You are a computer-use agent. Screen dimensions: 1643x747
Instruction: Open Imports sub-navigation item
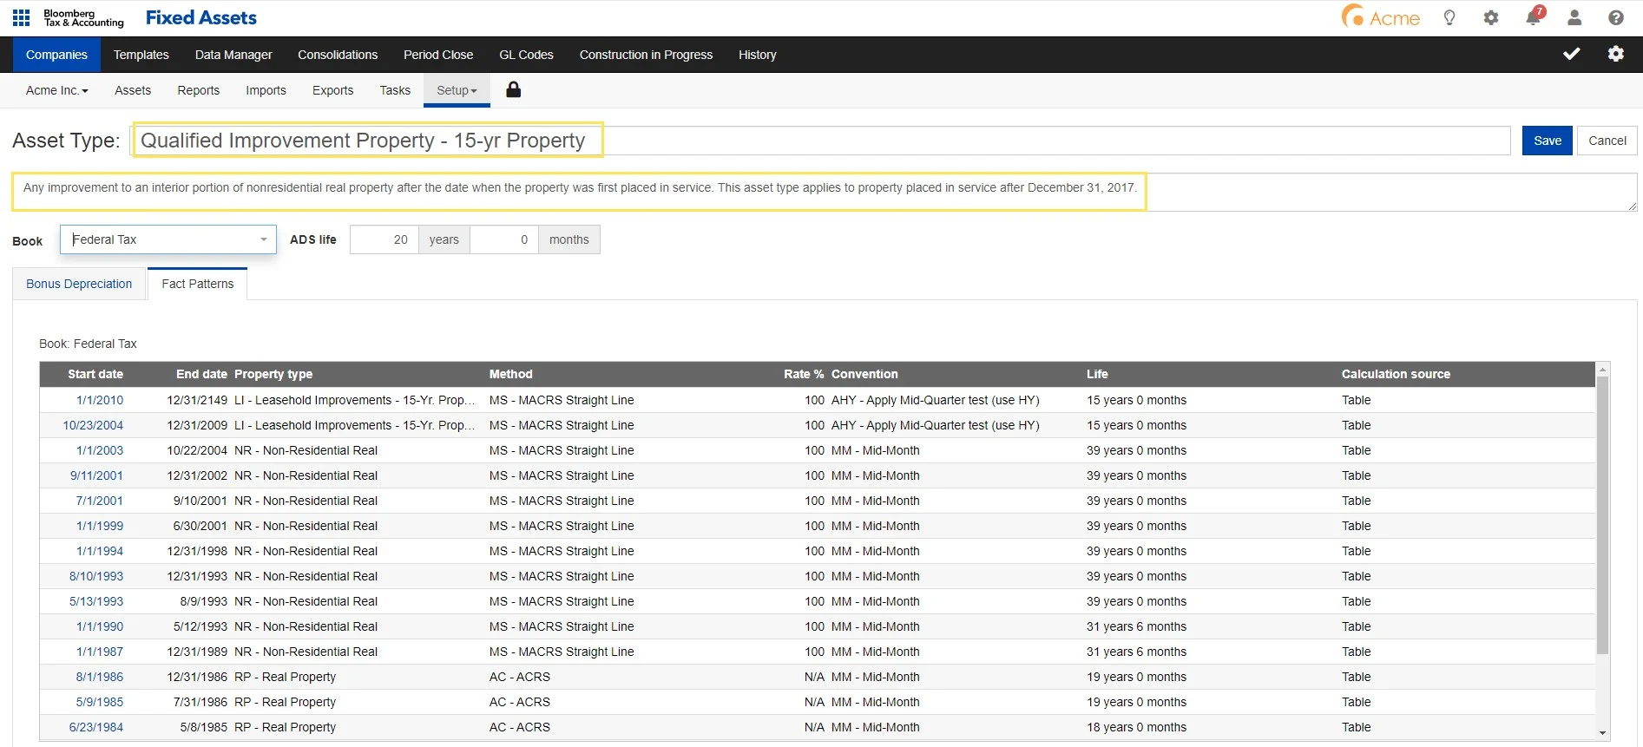point(266,90)
